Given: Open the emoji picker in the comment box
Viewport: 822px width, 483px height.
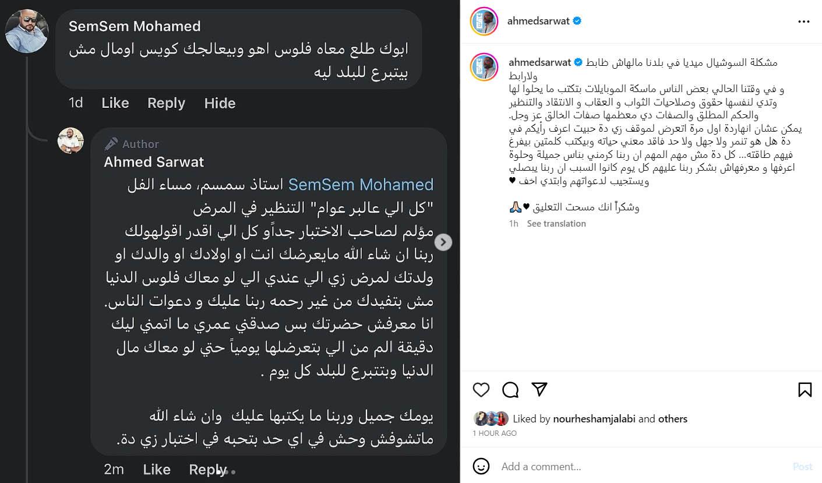Looking at the screenshot, I should click(481, 466).
